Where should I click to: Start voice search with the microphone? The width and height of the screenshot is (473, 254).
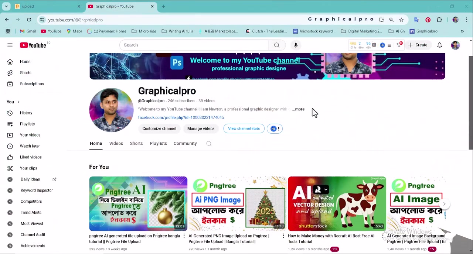pyautogui.click(x=296, y=45)
